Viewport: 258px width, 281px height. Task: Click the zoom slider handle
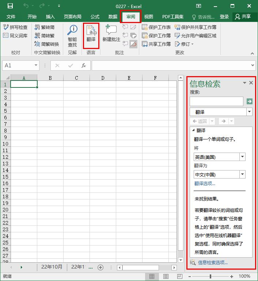[x=210, y=276]
